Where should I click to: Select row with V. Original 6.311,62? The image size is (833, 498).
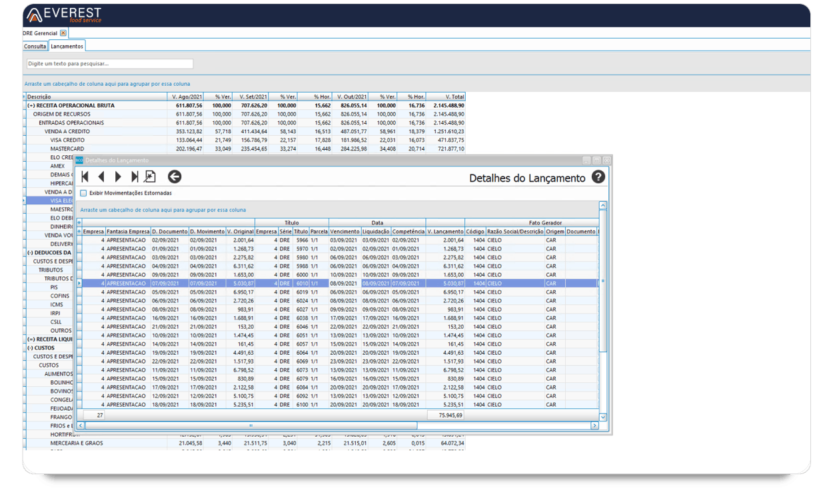pyautogui.click(x=339, y=266)
